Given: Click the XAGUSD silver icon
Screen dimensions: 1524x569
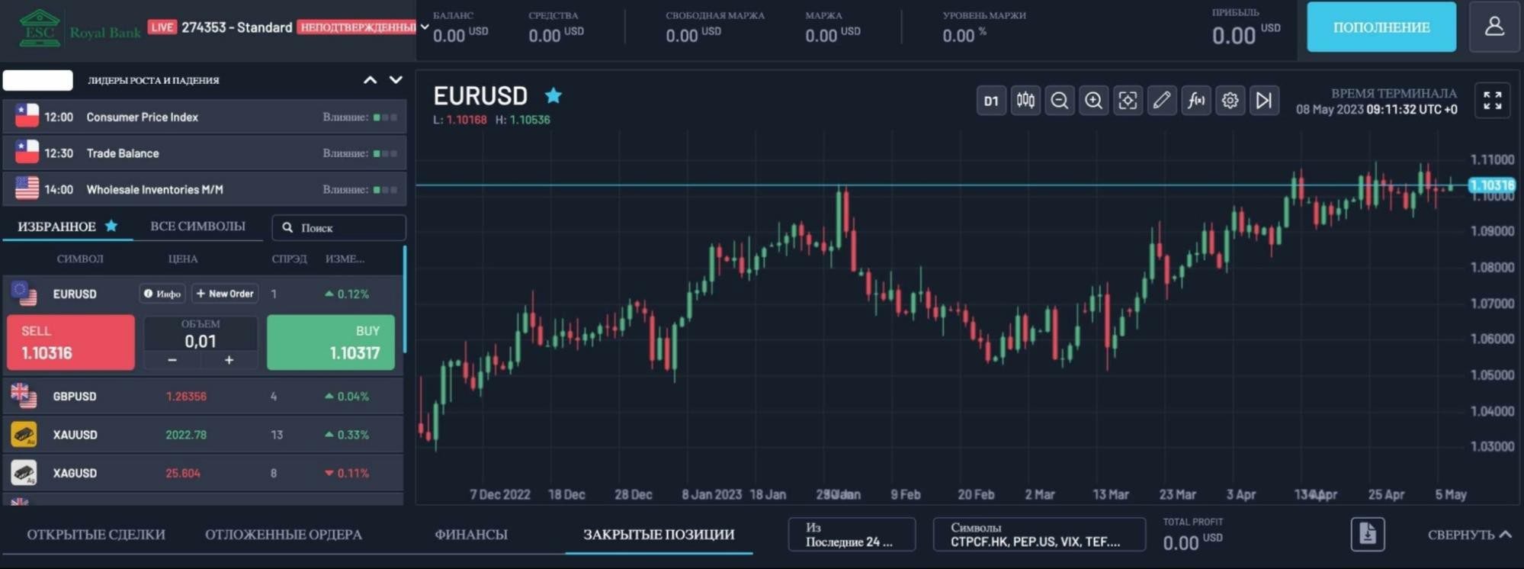Looking at the screenshot, I should [24, 473].
